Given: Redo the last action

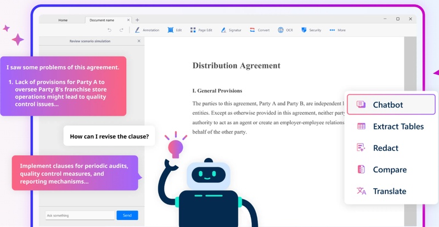Looking at the screenshot, I should point(121,30).
